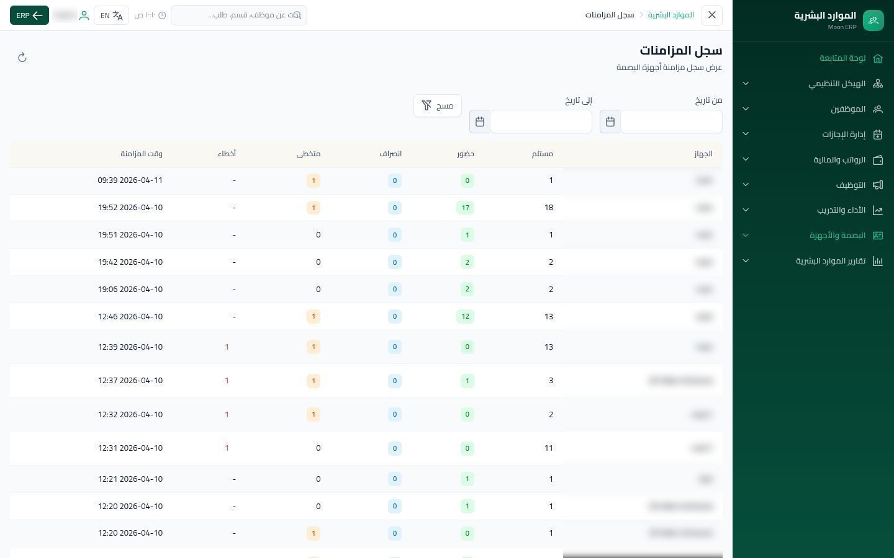
Task: Click the الرواتب والمالية wallet icon
Action: (878, 160)
